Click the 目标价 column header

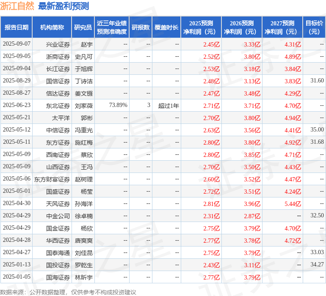click(314, 27)
